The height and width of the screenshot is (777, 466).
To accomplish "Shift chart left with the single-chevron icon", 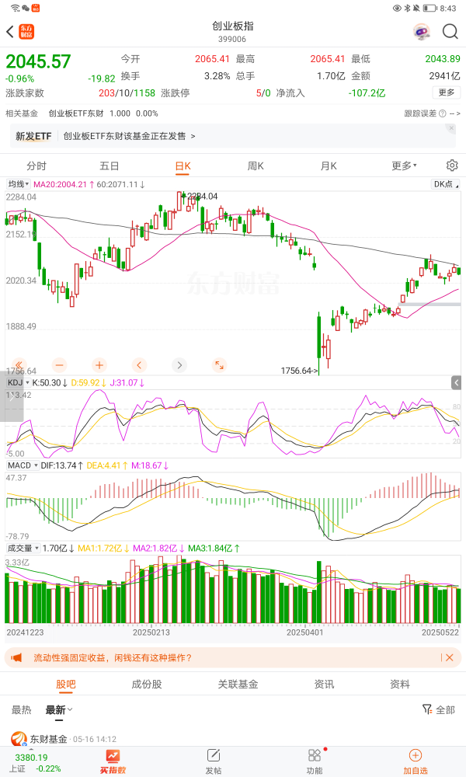I will [139, 364].
